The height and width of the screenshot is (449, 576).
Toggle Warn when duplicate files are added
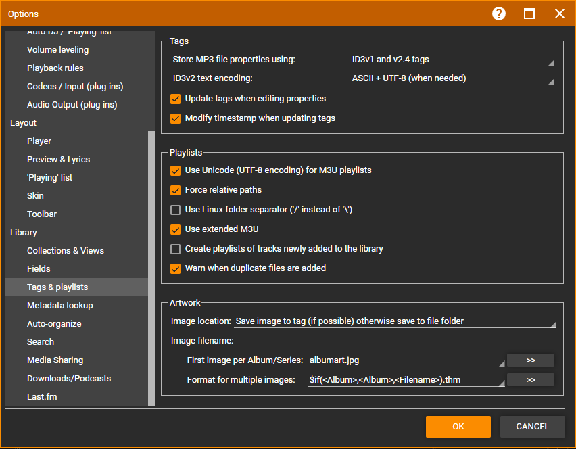[x=175, y=268]
